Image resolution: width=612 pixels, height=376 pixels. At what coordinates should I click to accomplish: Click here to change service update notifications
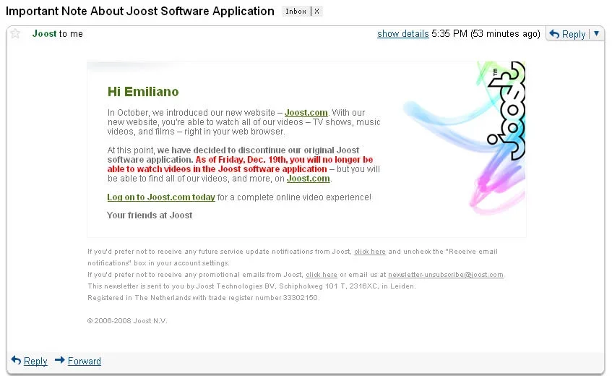tap(370, 252)
